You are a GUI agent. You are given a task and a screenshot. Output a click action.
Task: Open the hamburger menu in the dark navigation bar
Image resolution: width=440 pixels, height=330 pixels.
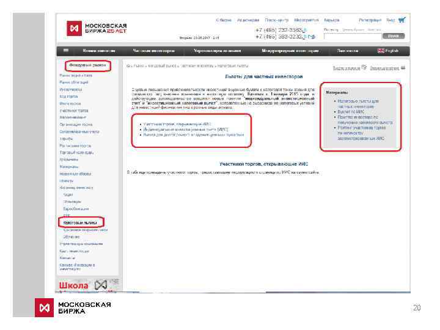tap(66, 51)
